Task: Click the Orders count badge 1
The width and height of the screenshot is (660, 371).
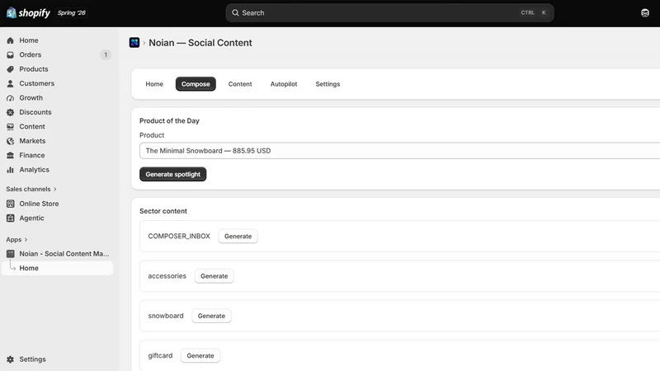Action: (106, 54)
